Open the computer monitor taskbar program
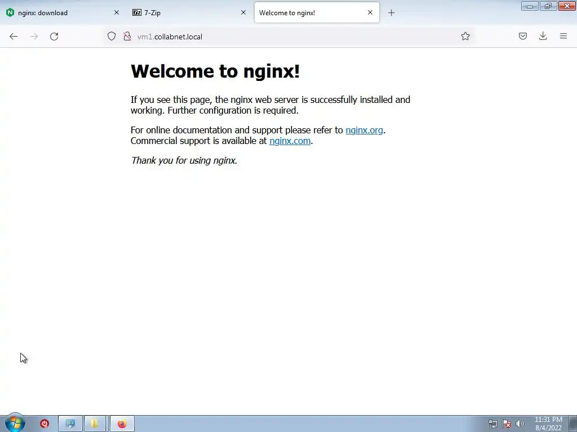The image size is (577, 432). (70, 424)
